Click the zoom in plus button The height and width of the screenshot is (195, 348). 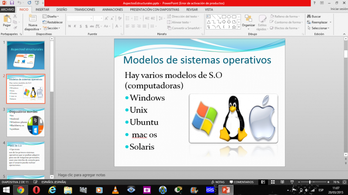coord(328,182)
